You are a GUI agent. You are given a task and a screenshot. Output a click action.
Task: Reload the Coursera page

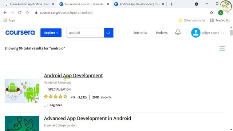(20, 13)
